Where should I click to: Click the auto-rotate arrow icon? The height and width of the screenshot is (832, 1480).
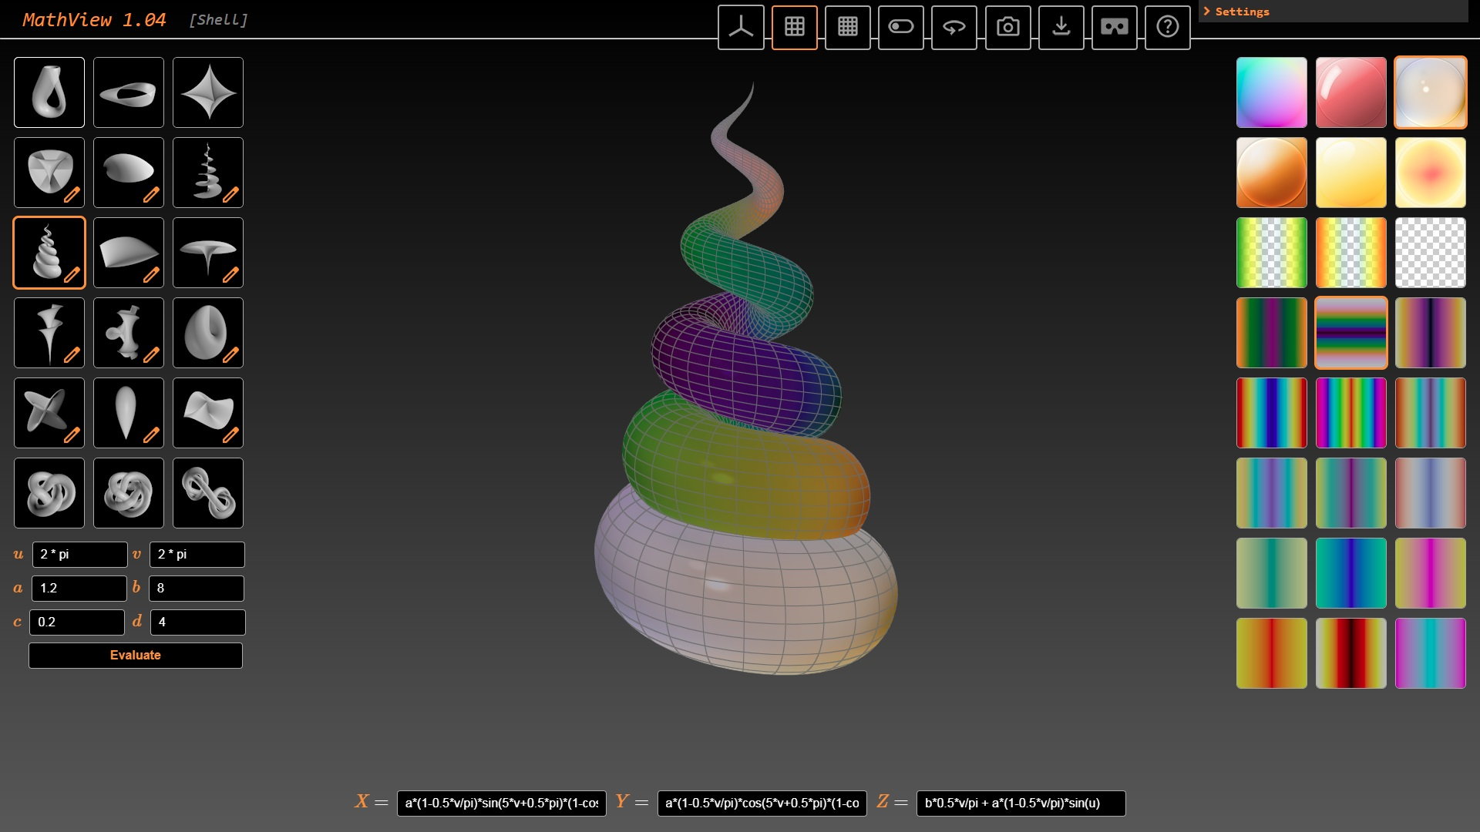(954, 27)
